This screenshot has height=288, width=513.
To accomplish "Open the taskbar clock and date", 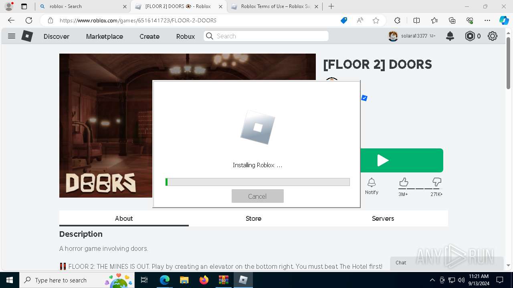I will click(x=479, y=280).
